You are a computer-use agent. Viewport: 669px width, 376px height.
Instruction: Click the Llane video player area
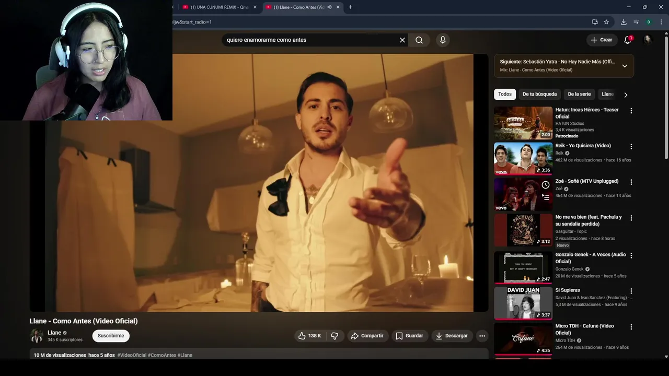pos(259,183)
